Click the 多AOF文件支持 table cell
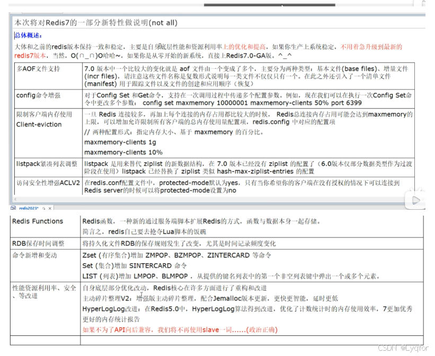Image resolution: width=435 pixels, height=356 pixels. [x=48, y=76]
